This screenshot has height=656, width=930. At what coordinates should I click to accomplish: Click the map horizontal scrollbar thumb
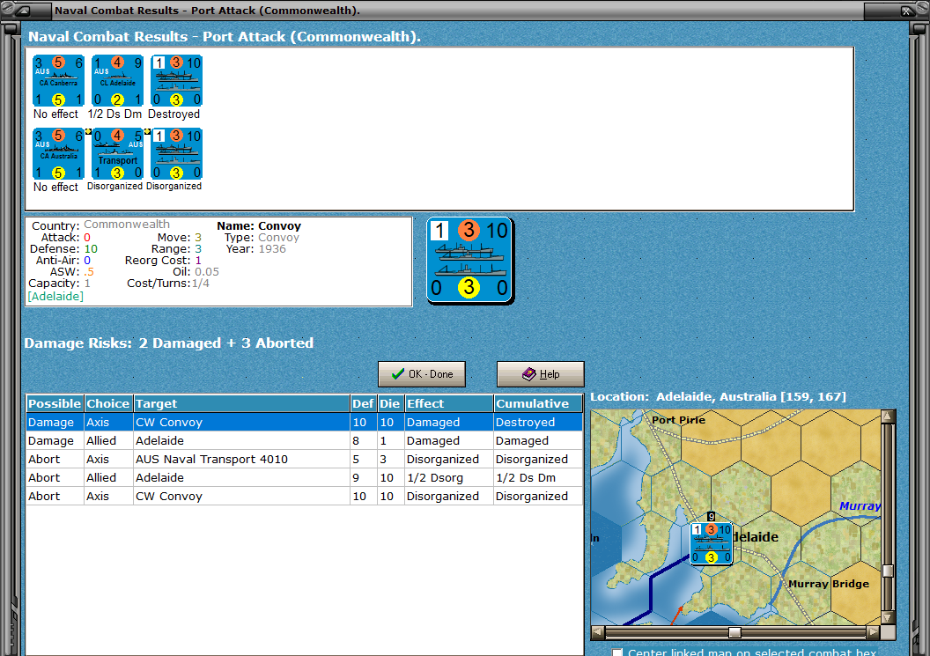click(x=734, y=632)
